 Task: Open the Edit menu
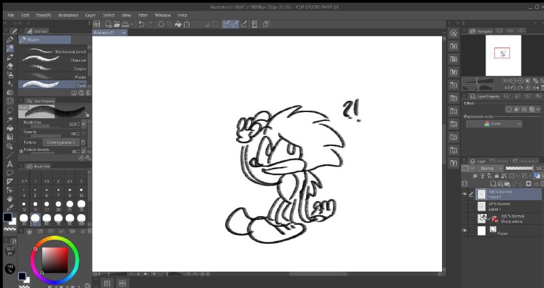pos(25,15)
